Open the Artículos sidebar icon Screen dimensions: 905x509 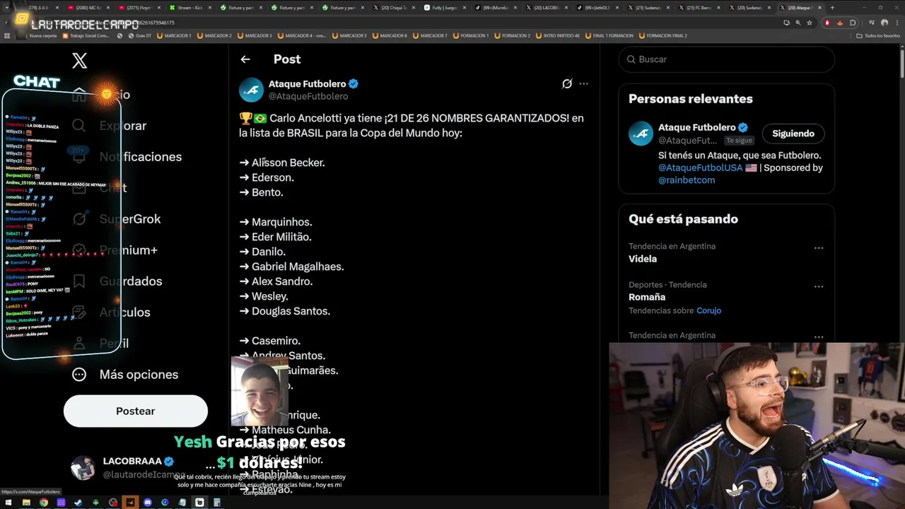pyautogui.click(x=79, y=312)
